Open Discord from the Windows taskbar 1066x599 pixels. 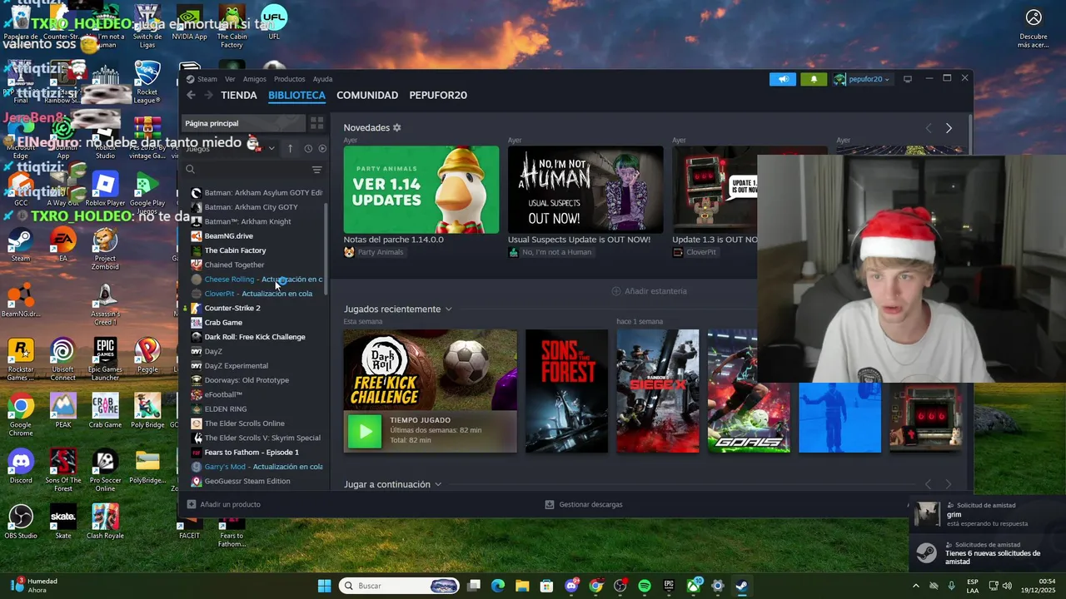click(x=571, y=586)
